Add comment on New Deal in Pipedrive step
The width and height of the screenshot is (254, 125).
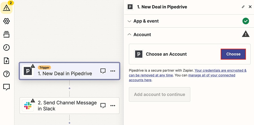coord(103,71)
